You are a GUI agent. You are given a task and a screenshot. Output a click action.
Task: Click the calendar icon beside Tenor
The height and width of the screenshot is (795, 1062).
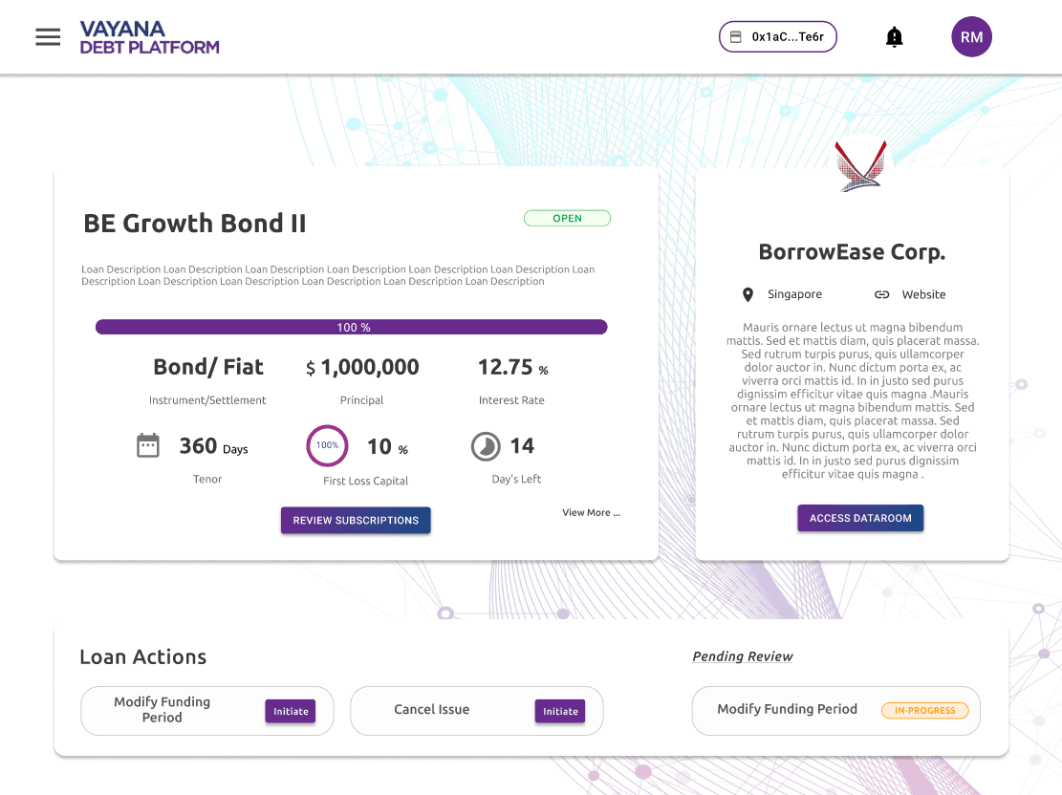coord(148,445)
